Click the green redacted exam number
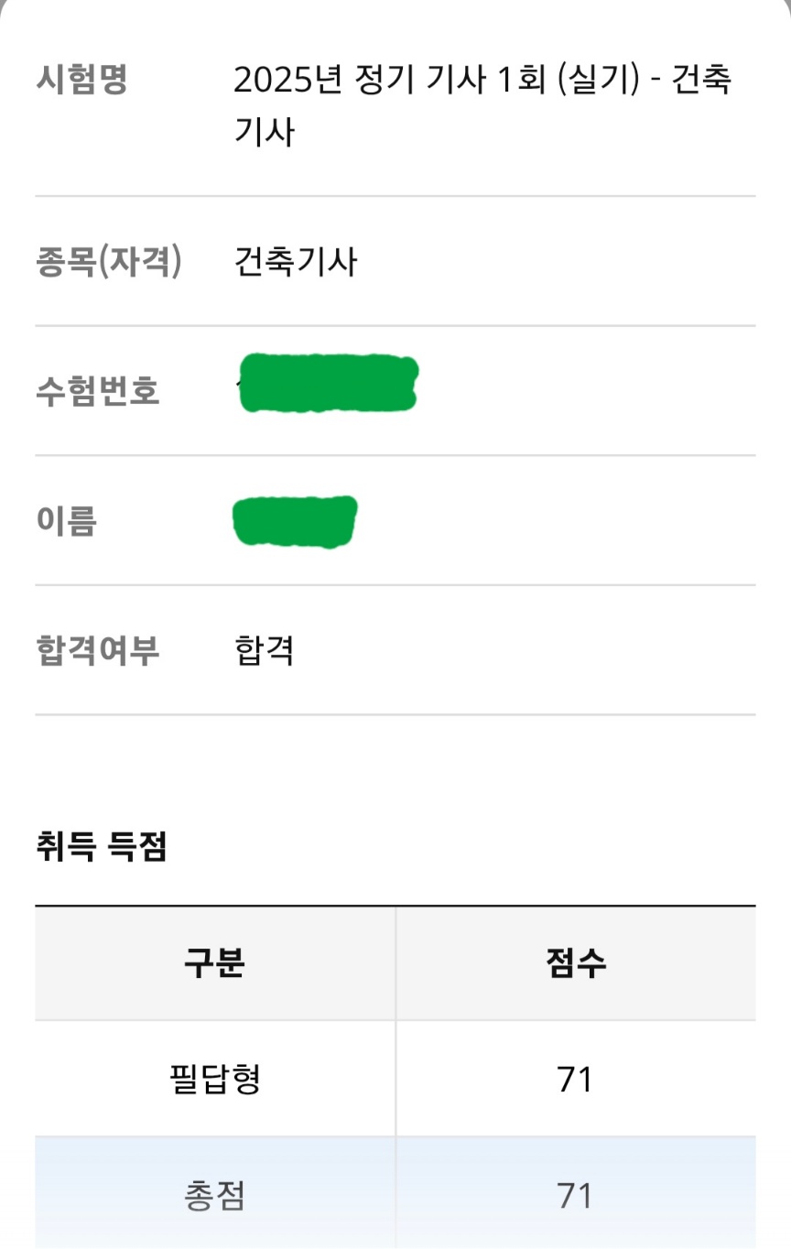The height and width of the screenshot is (1249, 791). pos(328,383)
